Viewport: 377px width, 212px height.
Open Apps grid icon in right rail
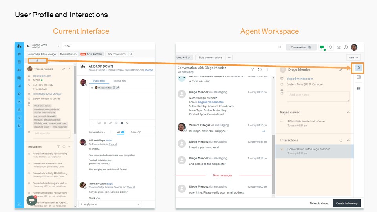click(359, 89)
